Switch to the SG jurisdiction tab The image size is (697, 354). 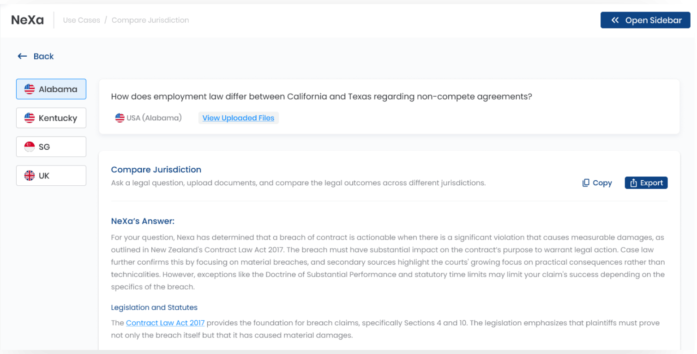pos(51,147)
